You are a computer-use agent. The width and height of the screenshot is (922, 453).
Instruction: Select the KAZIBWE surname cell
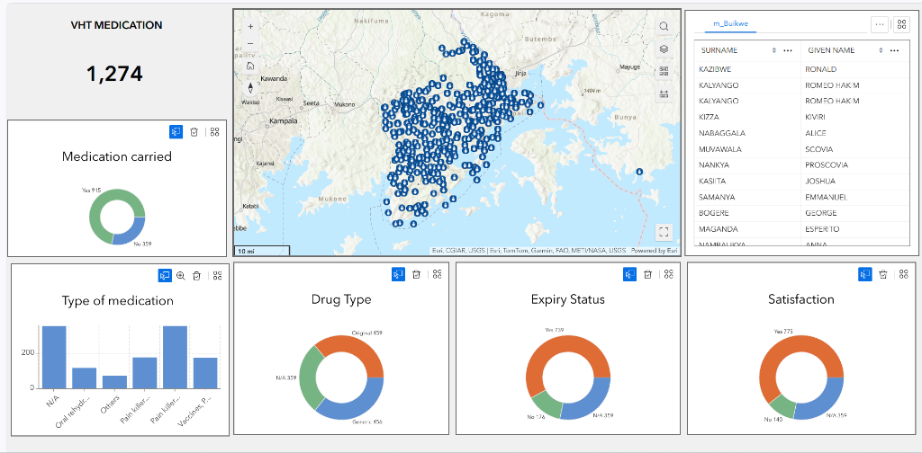point(747,69)
